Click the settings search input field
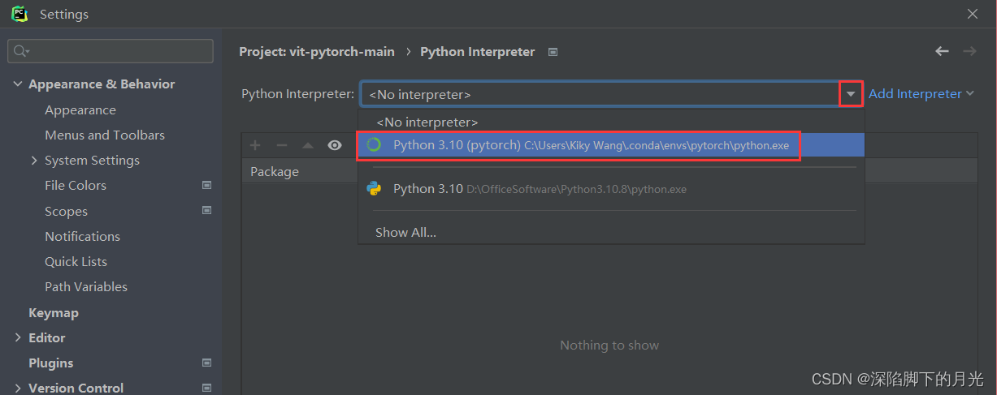Viewport: 997px width, 395px height. 111,51
